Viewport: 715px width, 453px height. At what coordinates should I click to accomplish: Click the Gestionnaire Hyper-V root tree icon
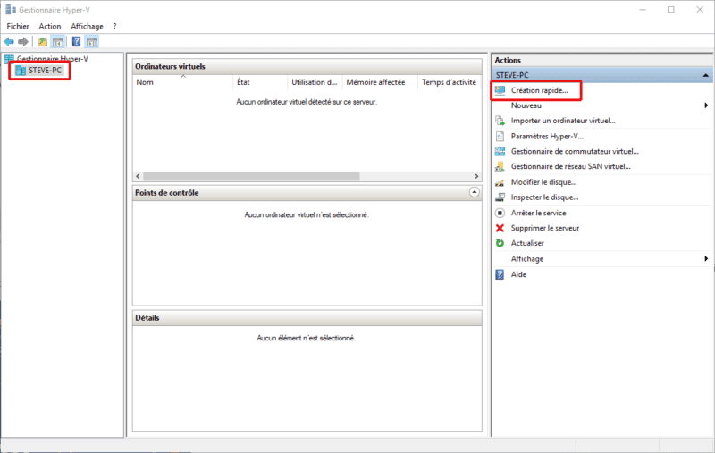(x=9, y=59)
